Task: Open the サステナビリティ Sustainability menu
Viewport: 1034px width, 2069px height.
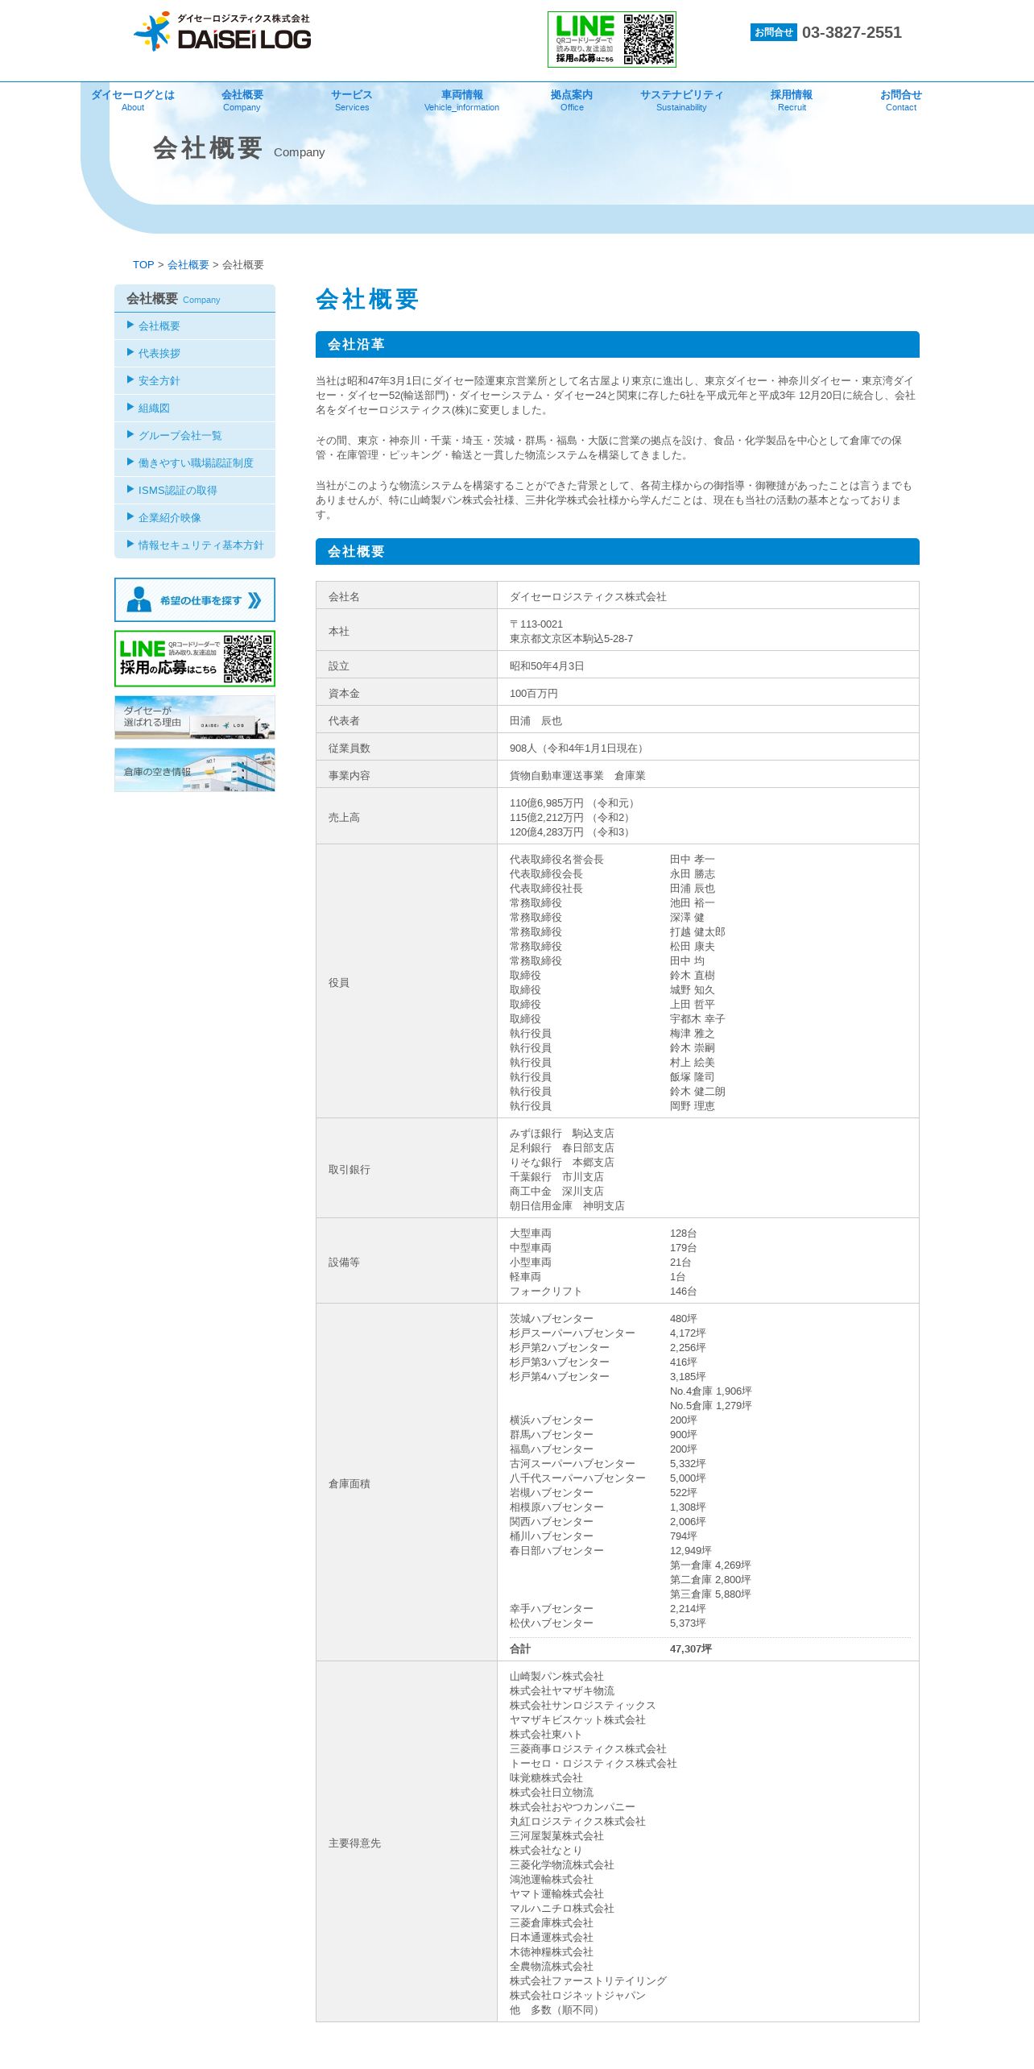Action: point(681,100)
